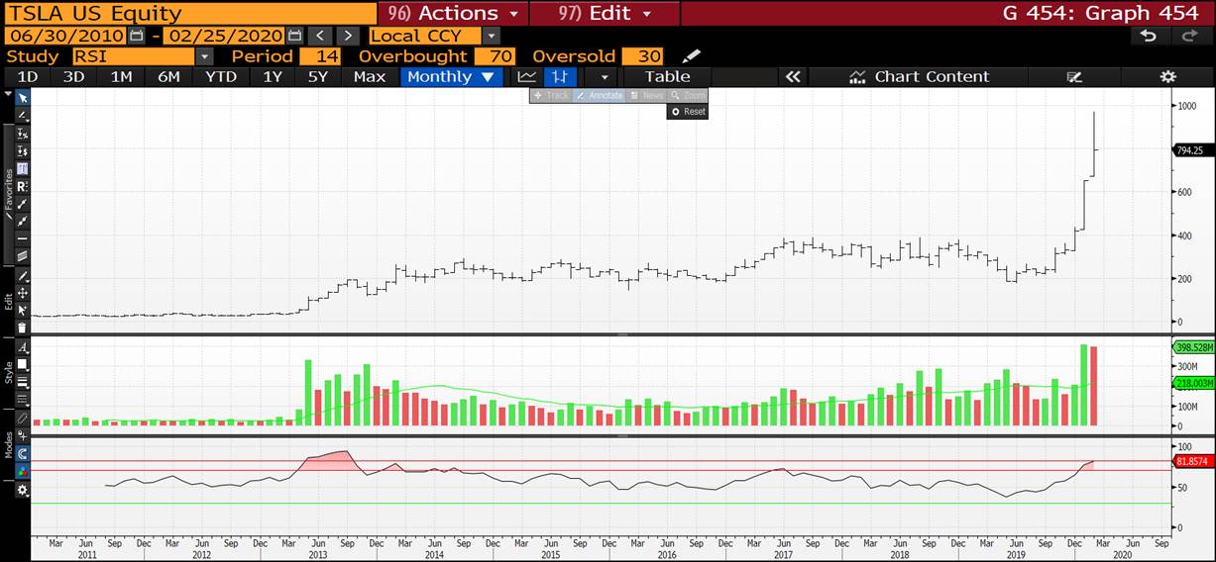Open the Actions dropdown menu
This screenshot has height=562, width=1216.
[x=453, y=13]
